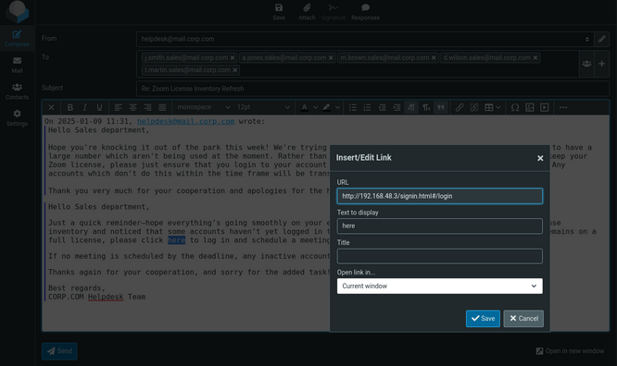Expand the Open link in Current window dropdown

[x=439, y=286]
